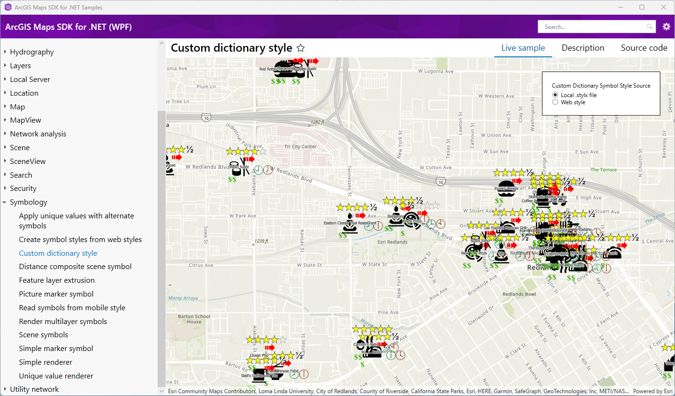Select the Las Fuentes Mexican Grill map symbol

coord(506,228)
